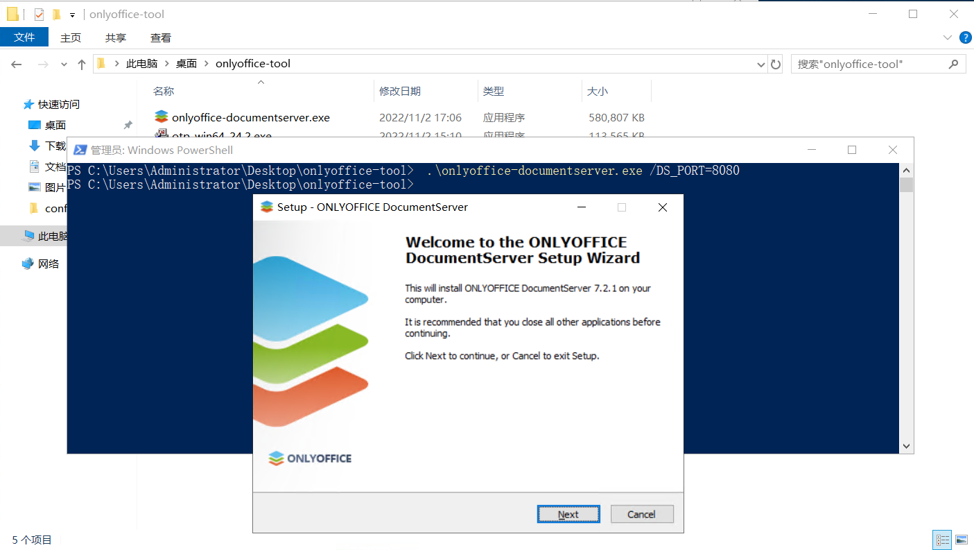Click the pin icon next to 桌面
Viewport: 974px width, 550px height.
[128, 125]
